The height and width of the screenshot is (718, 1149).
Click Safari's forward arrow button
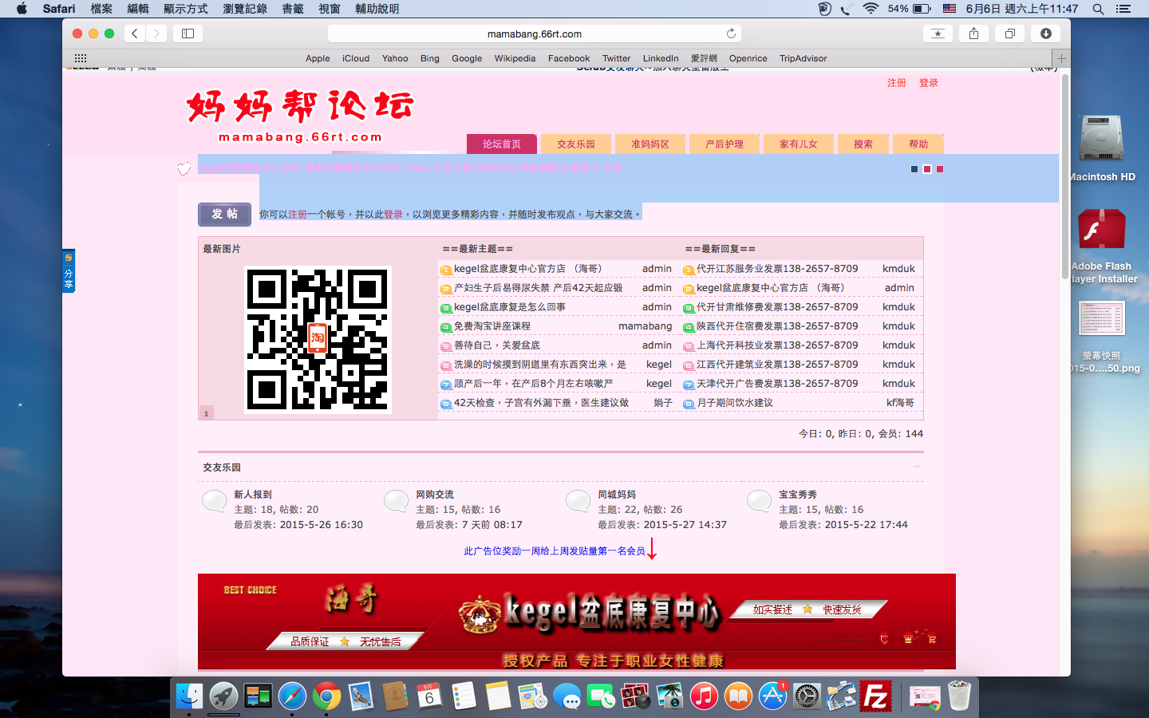(x=156, y=34)
